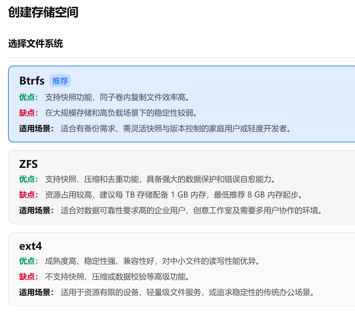Click the red 缺点 label under ZFS
The height and width of the screenshot is (312, 355).
point(29,195)
